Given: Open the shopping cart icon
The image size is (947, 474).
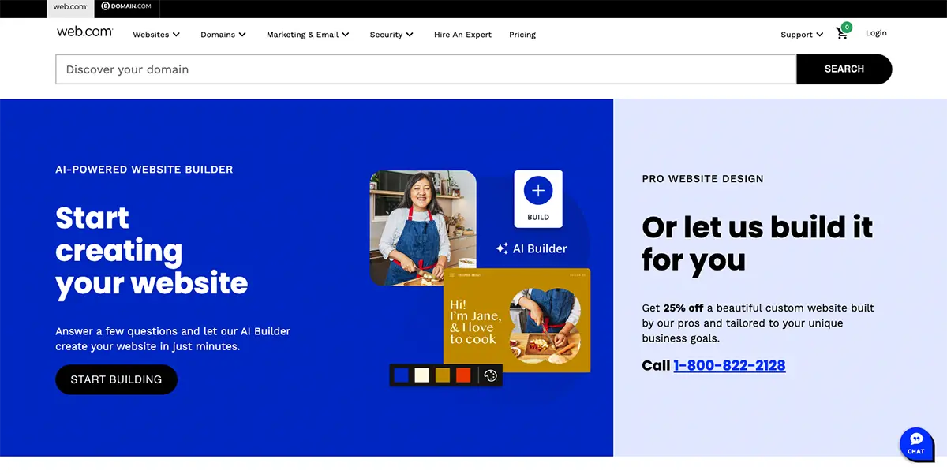Looking at the screenshot, I should click(x=842, y=34).
